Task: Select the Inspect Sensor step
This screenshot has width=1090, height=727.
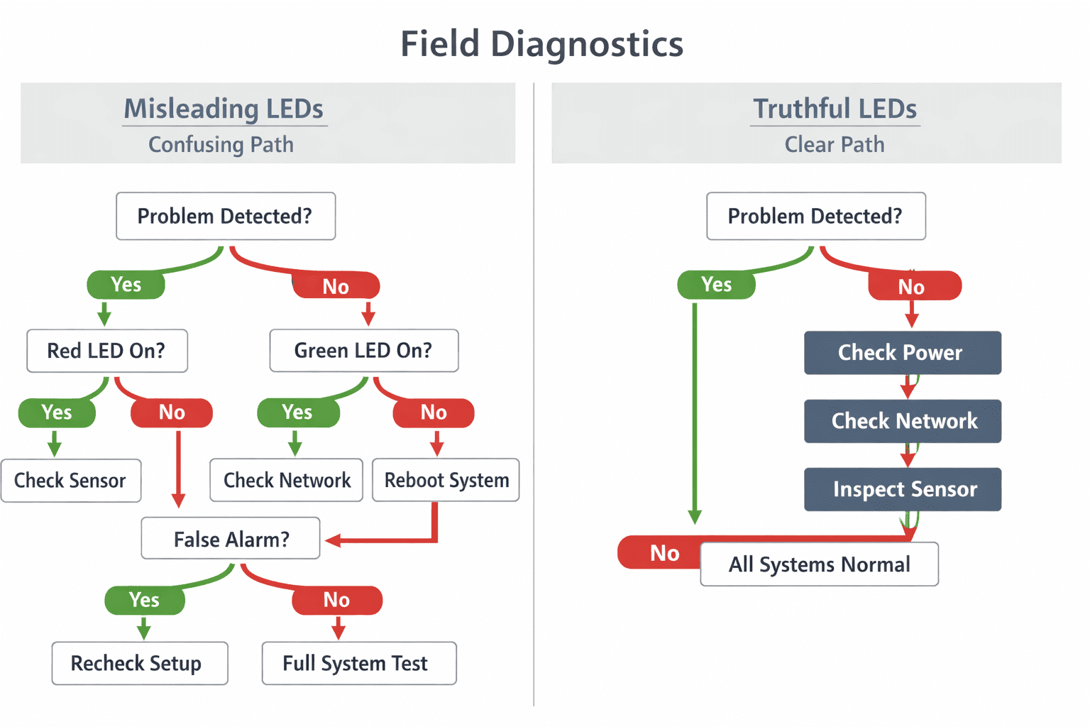Action: tap(903, 489)
